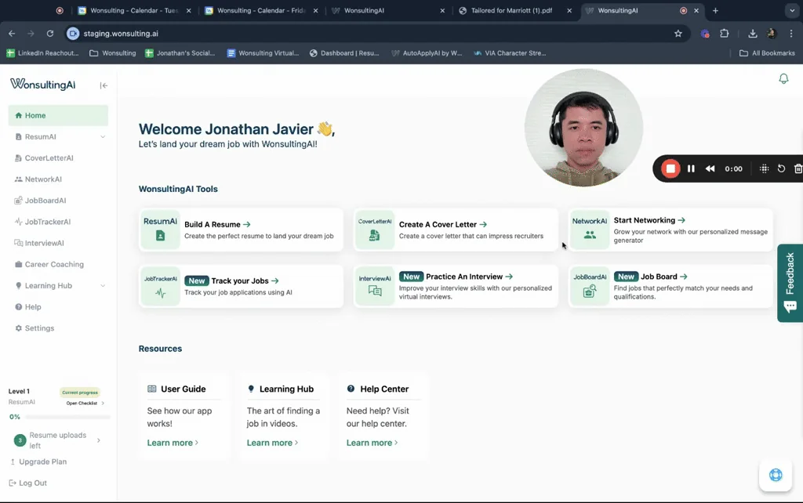The width and height of the screenshot is (803, 503).
Task: Go to Career Coaching in the sidebar
Action: tap(54, 265)
